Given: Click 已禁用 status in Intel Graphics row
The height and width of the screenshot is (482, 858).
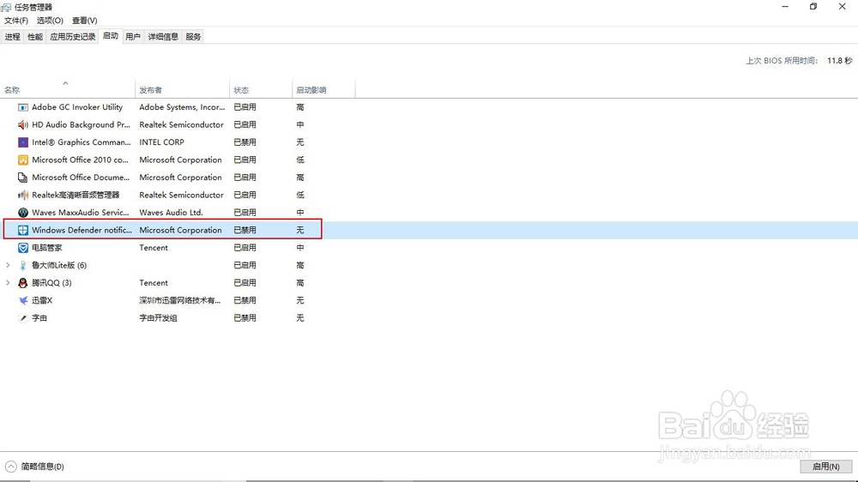Looking at the screenshot, I should [x=245, y=142].
